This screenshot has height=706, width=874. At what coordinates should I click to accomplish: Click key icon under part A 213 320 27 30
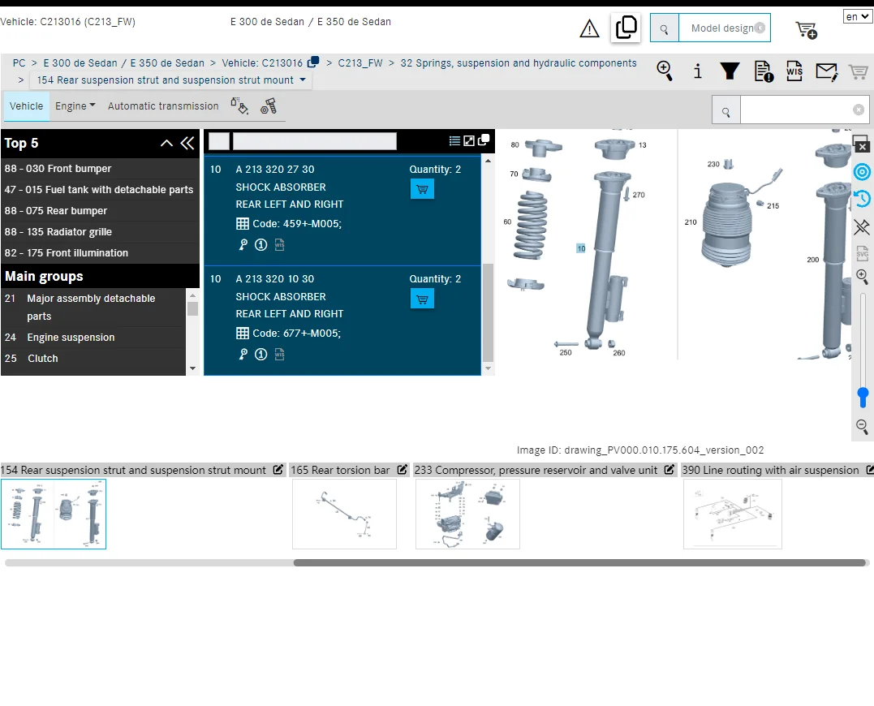coord(243,244)
